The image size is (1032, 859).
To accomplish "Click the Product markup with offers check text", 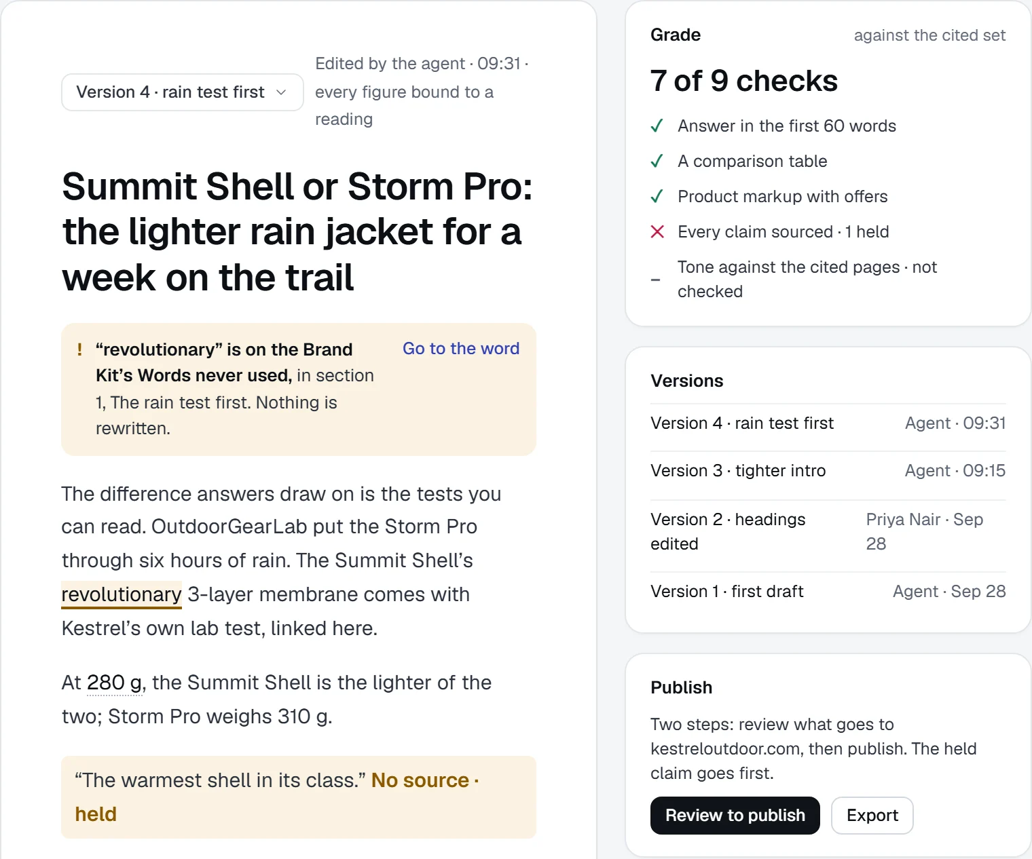I will click(x=783, y=197).
